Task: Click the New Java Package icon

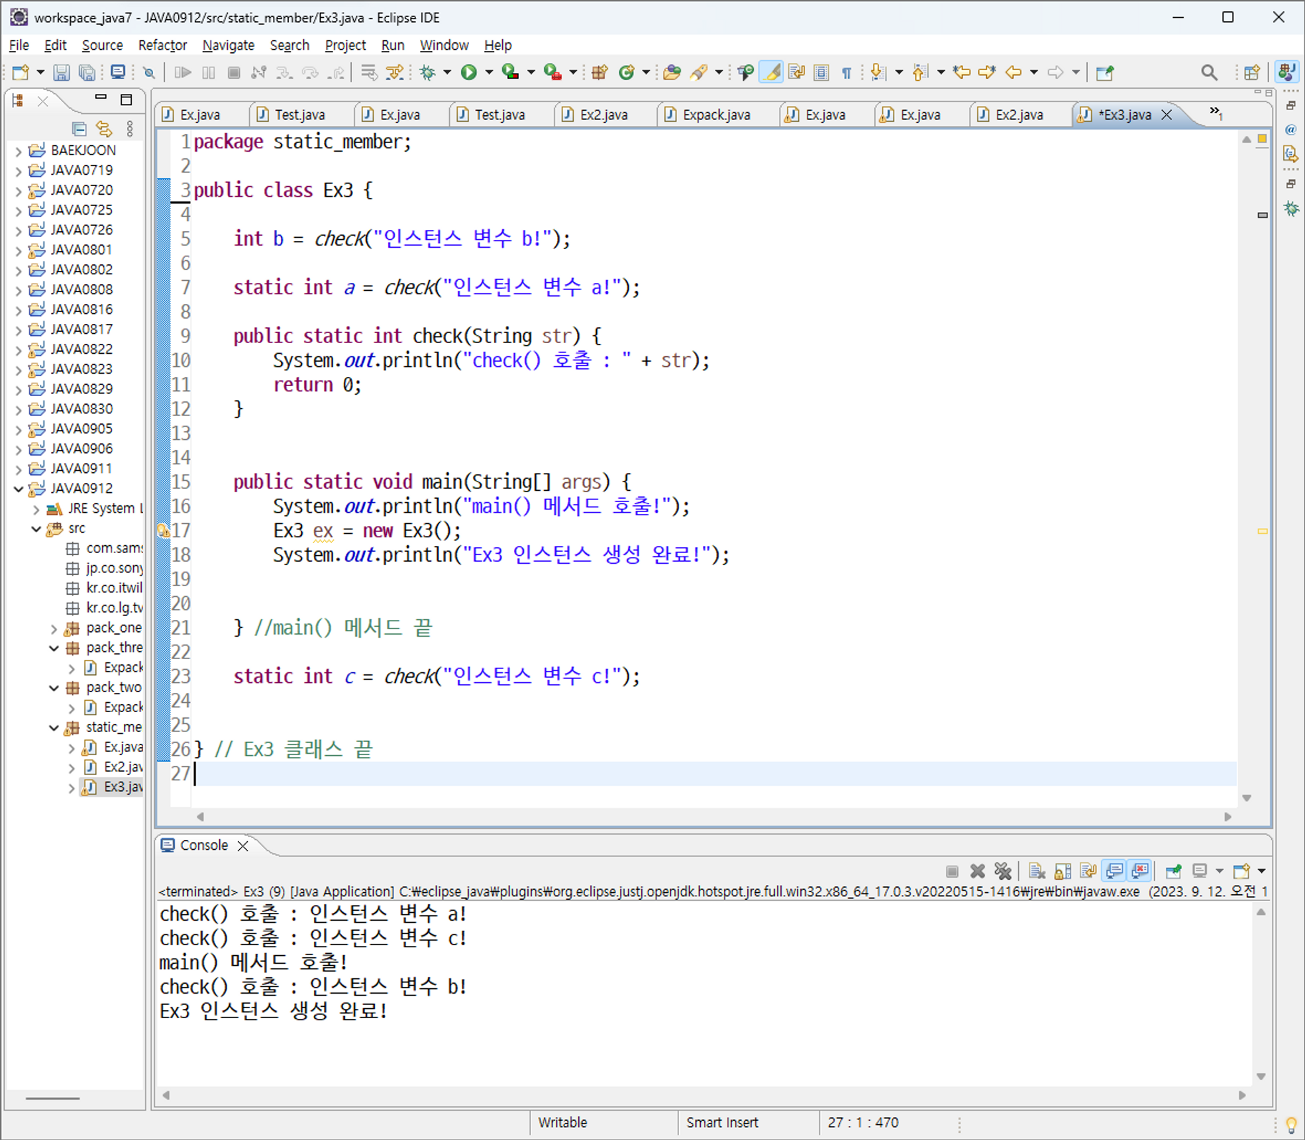Action: click(600, 72)
